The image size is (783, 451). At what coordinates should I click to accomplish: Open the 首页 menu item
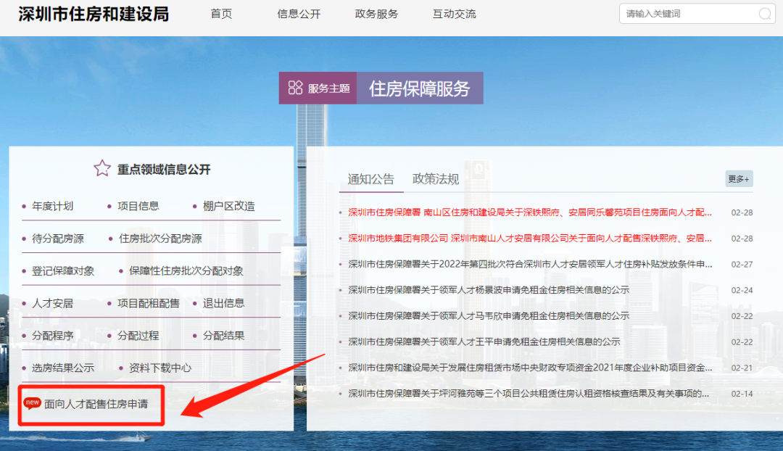click(x=221, y=14)
